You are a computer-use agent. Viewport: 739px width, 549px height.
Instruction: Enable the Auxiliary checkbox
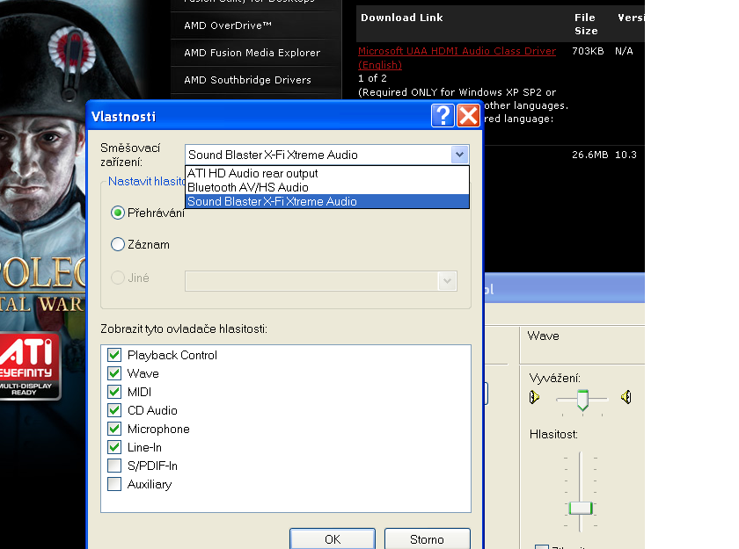click(114, 484)
